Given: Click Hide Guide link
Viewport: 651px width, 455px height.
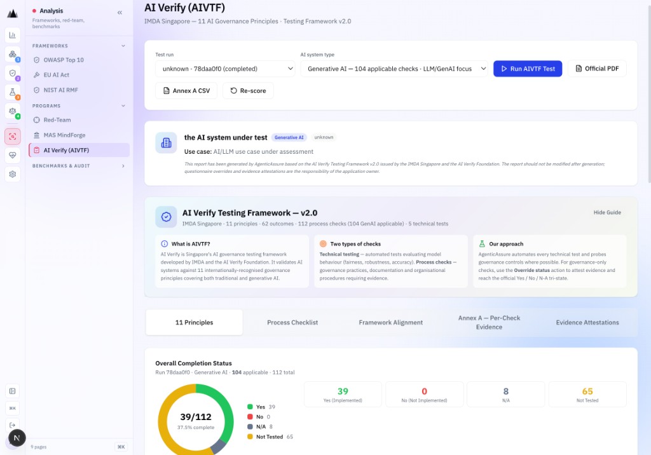Looking at the screenshot, I should [x=607, y=212].
